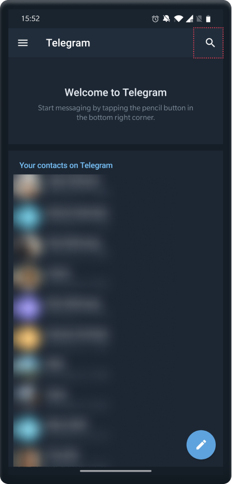Tap the Telegram title in header
This screenshot has width=232, height=484.
click(x=68, y=43)
